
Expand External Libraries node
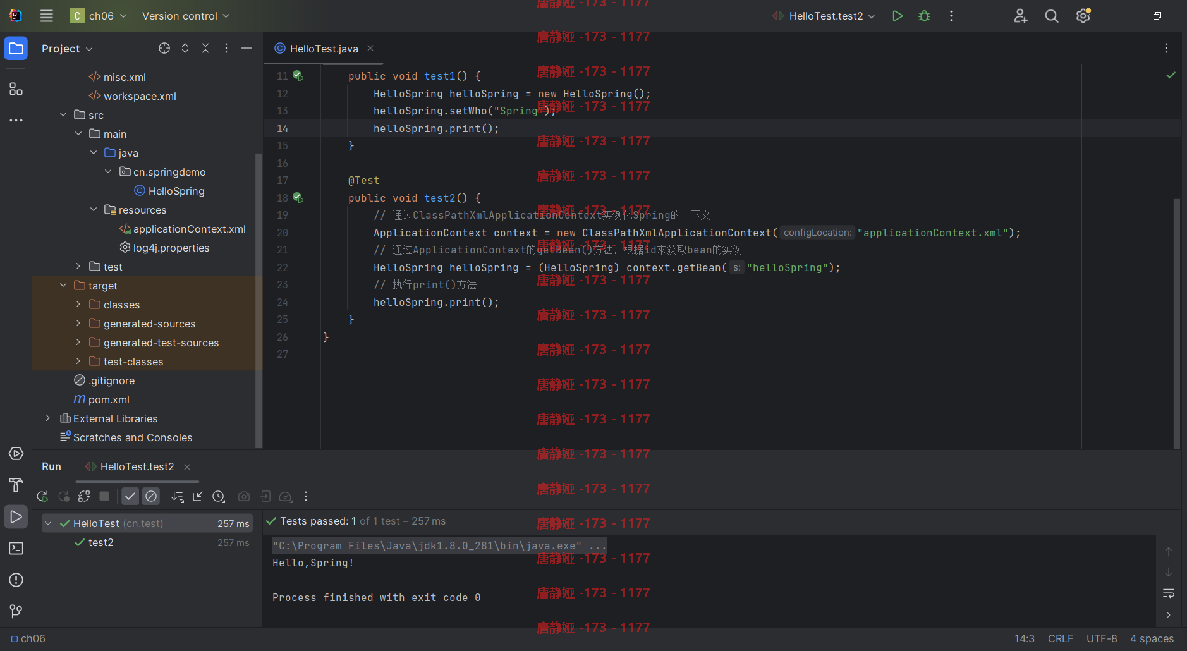coord(48,418)
